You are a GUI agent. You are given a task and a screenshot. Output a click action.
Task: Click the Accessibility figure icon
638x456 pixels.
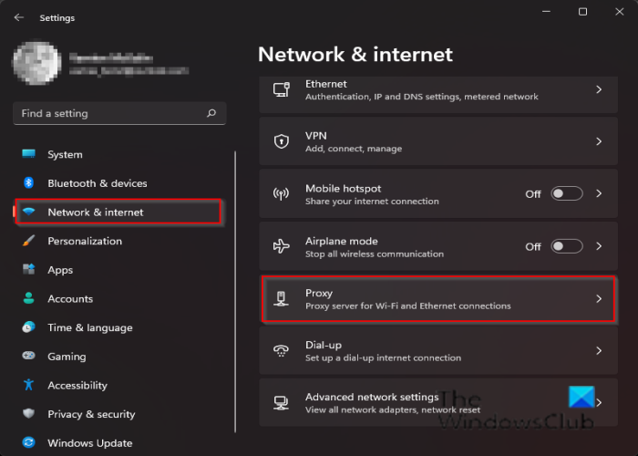point(28,385)
